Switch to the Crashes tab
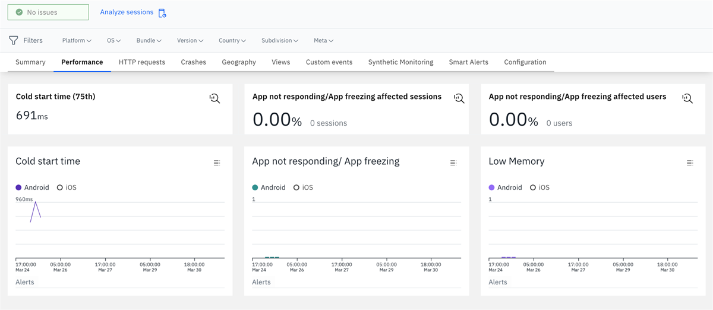This screenshot has height=310, width=713. click(x=193, y=62)
